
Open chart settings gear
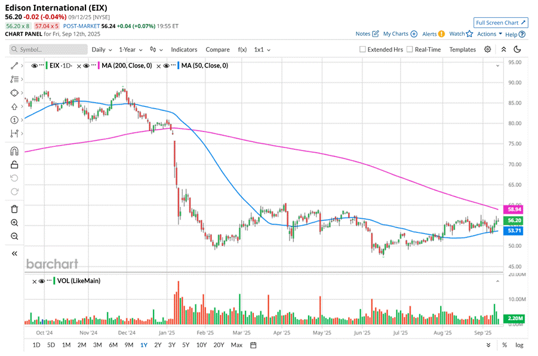tap(488, 50)
